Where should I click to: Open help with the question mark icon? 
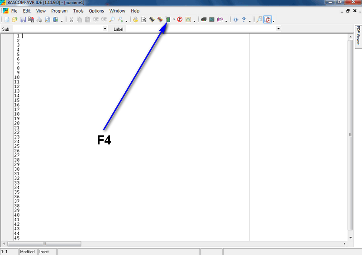tap(244, 19)
